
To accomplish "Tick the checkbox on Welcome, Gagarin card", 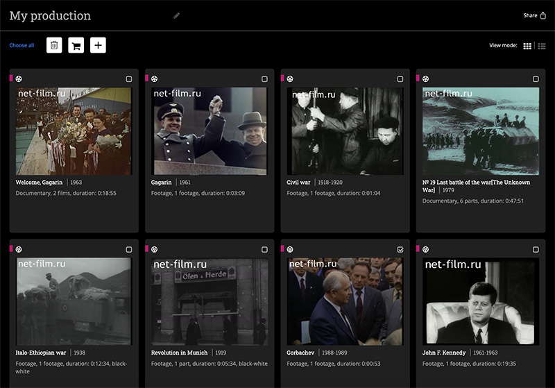I will tap(129, 79).
